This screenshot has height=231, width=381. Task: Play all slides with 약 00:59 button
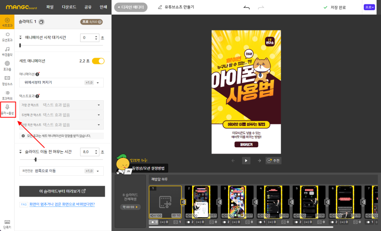[130, 207]
